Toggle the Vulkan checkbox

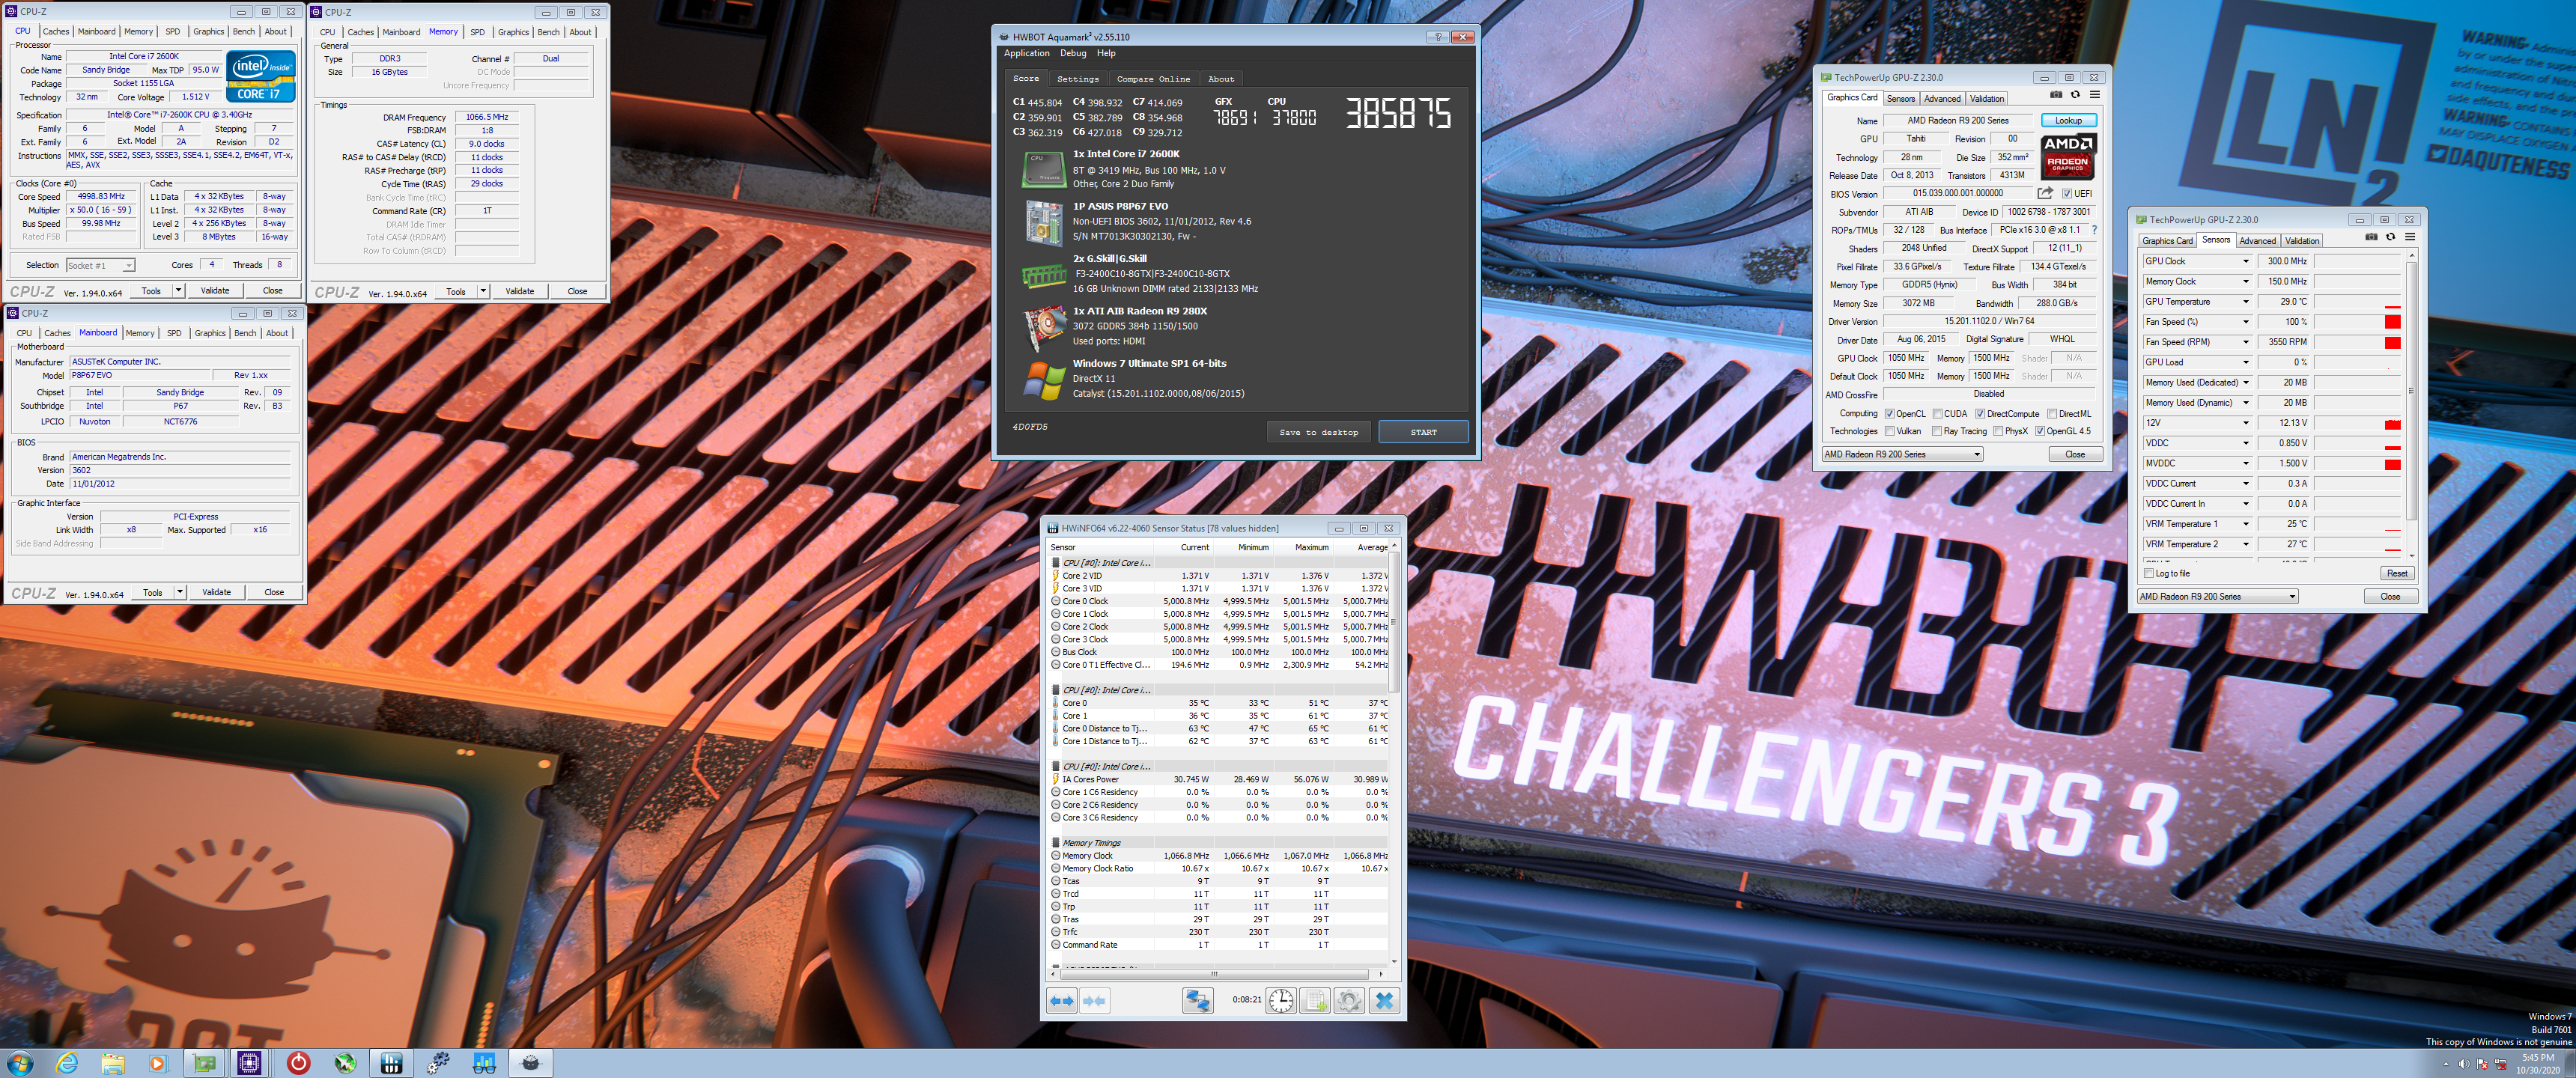tap(1889, 431)
